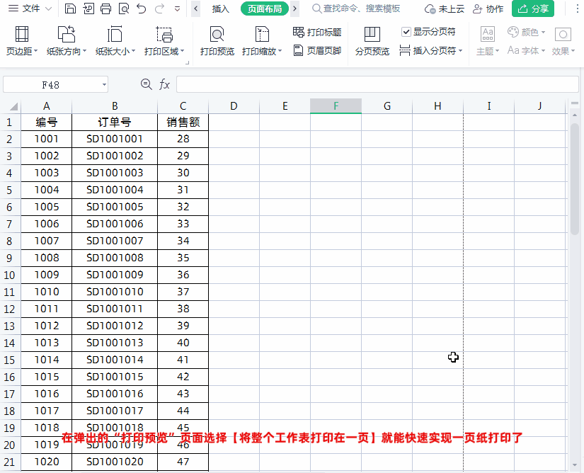Open the 打印区域 print area dropdown
584x473 pixels.
coord(164,41)
